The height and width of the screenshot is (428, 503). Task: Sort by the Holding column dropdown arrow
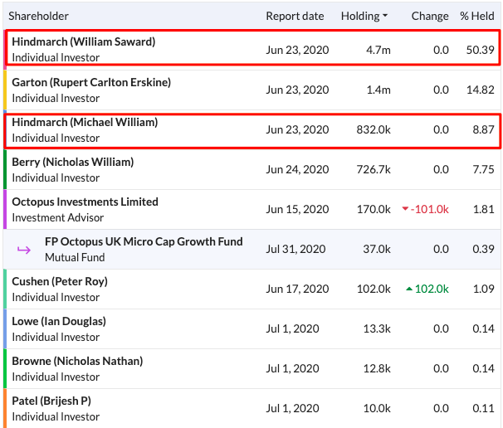tap(385, 16)
